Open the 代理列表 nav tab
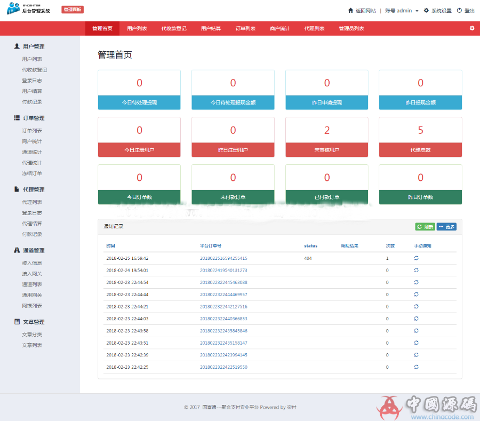Viewport: 480px width, 421px height. [314, 29]
